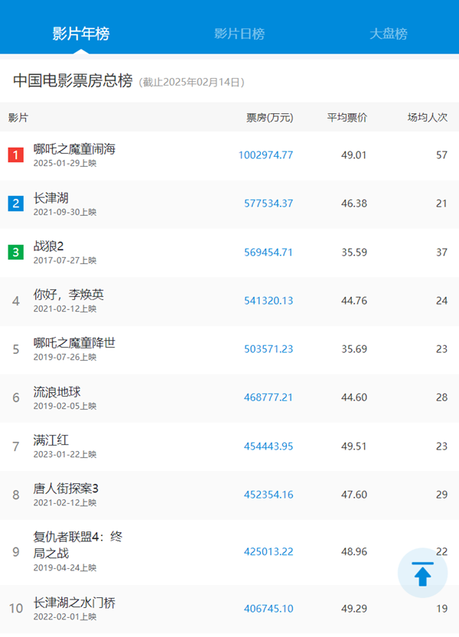Click the 影片 column header

(18, 117)
